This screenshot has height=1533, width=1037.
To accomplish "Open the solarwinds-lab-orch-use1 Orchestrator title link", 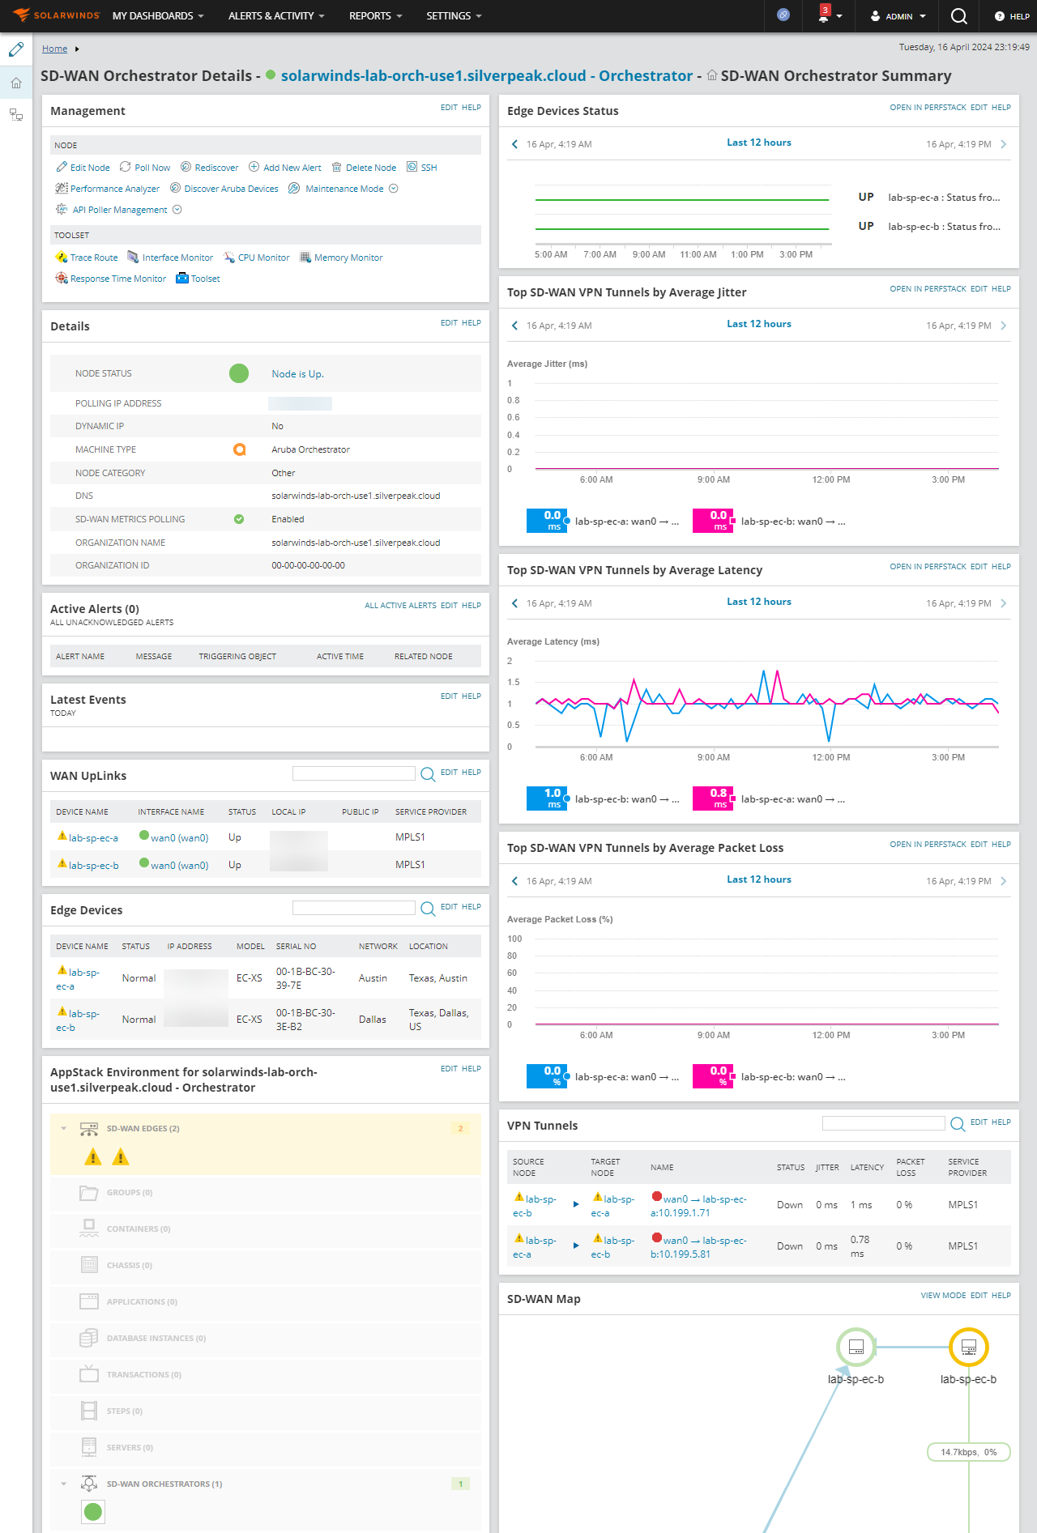I will [x=487, y=75].
